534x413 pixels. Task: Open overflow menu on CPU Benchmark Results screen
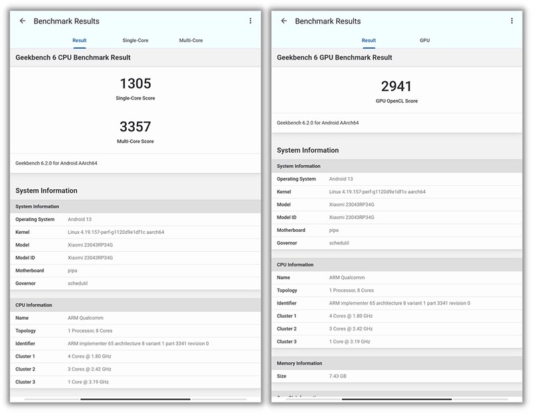(250, 21)
